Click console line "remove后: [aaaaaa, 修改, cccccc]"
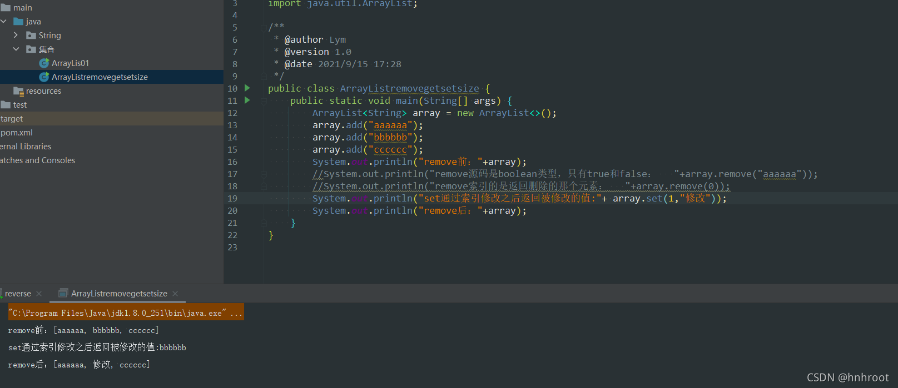Screen dimensions: 898x388 (79, 365)
